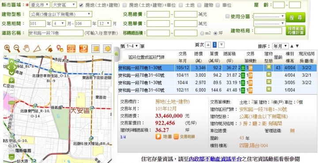Open records range 1~4 dropdown

(132, 46)
